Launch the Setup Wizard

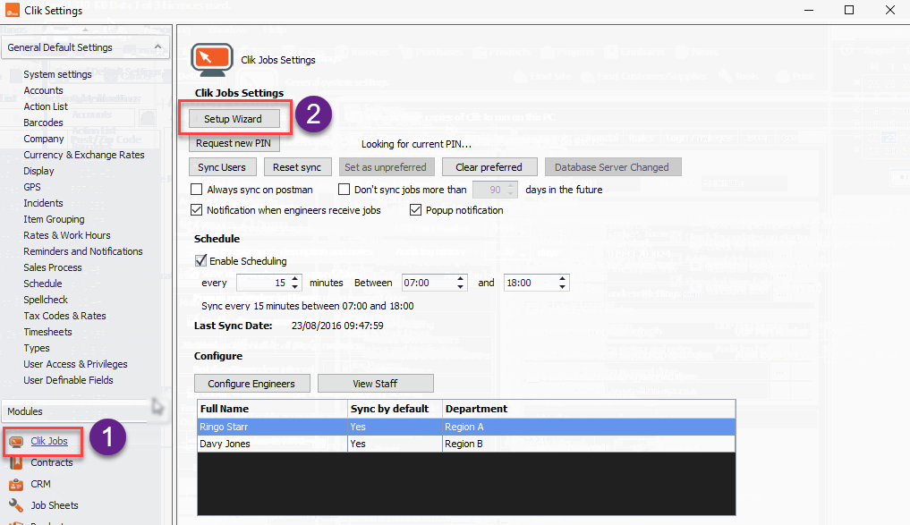[234, 118]
